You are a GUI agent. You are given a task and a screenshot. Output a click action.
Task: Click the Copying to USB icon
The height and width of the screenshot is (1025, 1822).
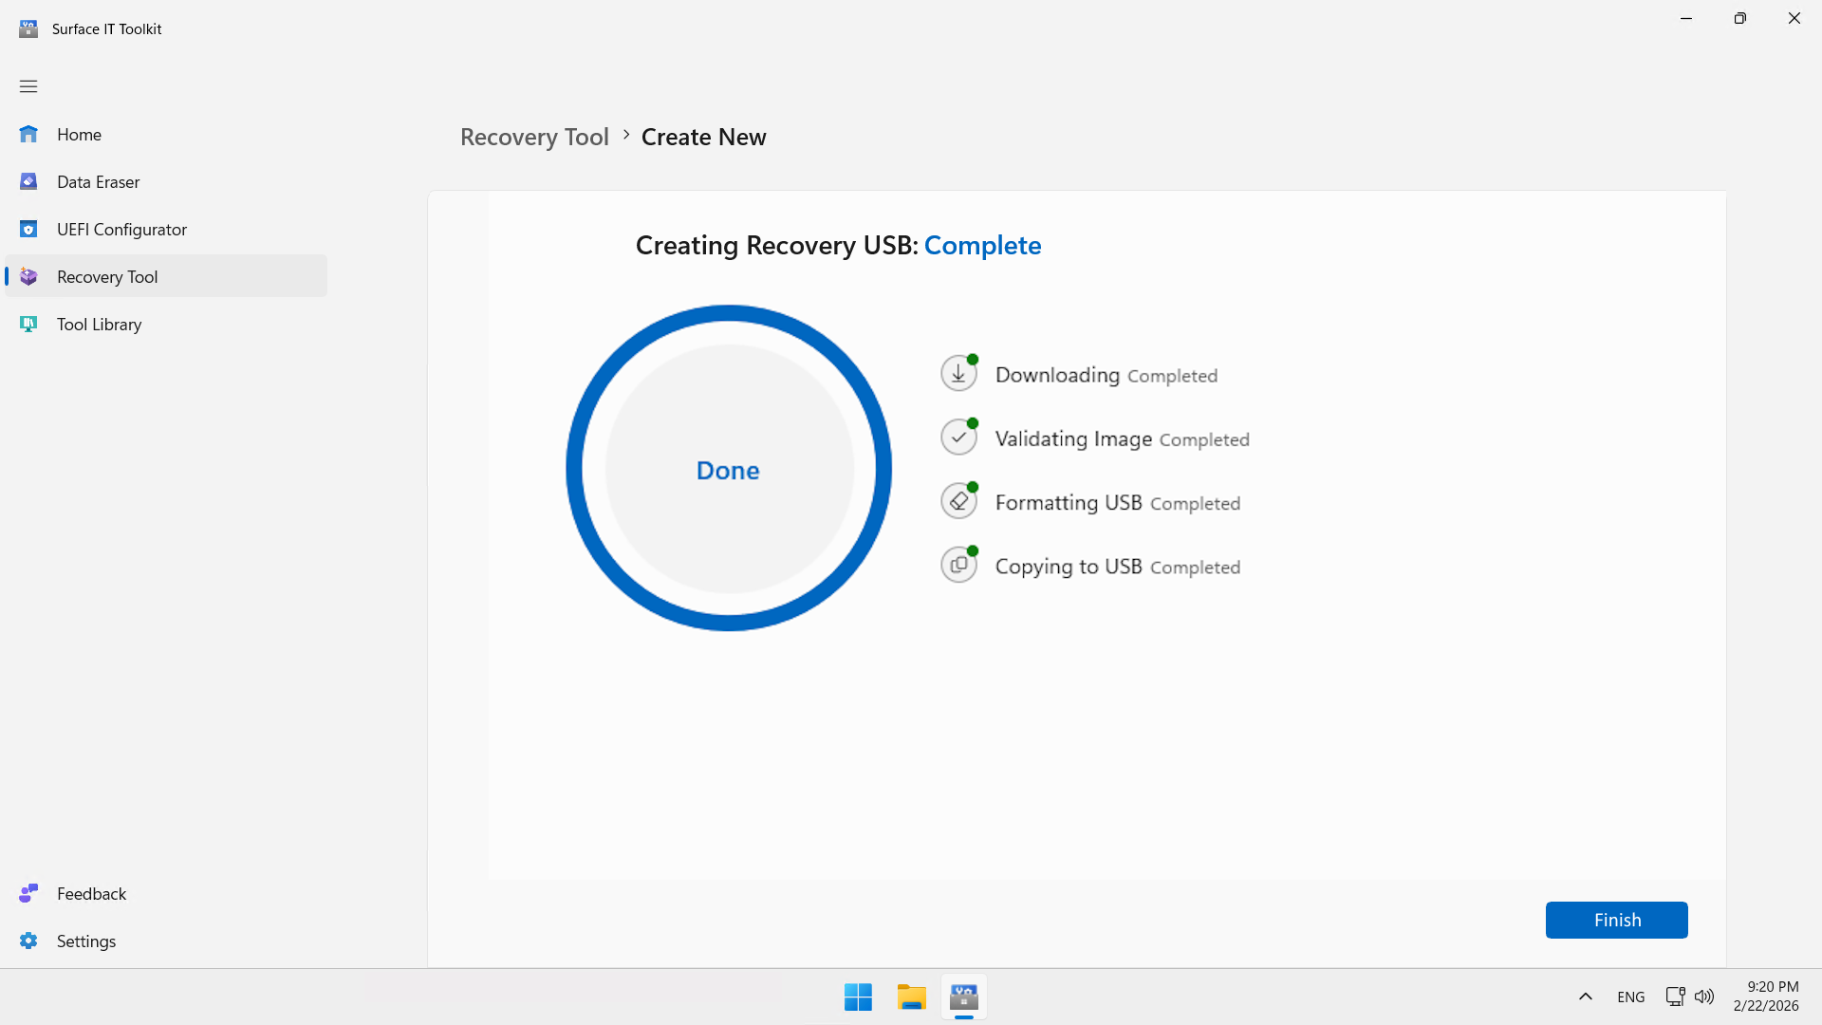(958, 565)
